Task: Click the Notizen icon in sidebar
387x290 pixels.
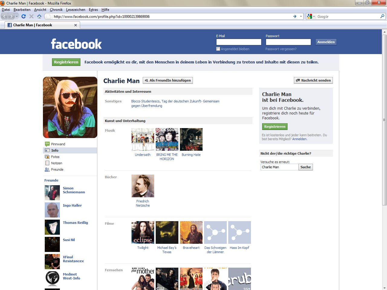Action: (x=47, y=163)
